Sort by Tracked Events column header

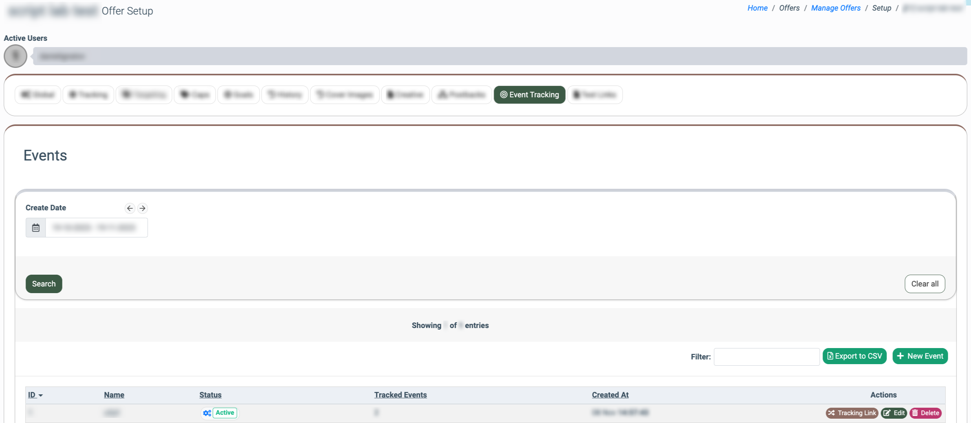tap(400, 395)
